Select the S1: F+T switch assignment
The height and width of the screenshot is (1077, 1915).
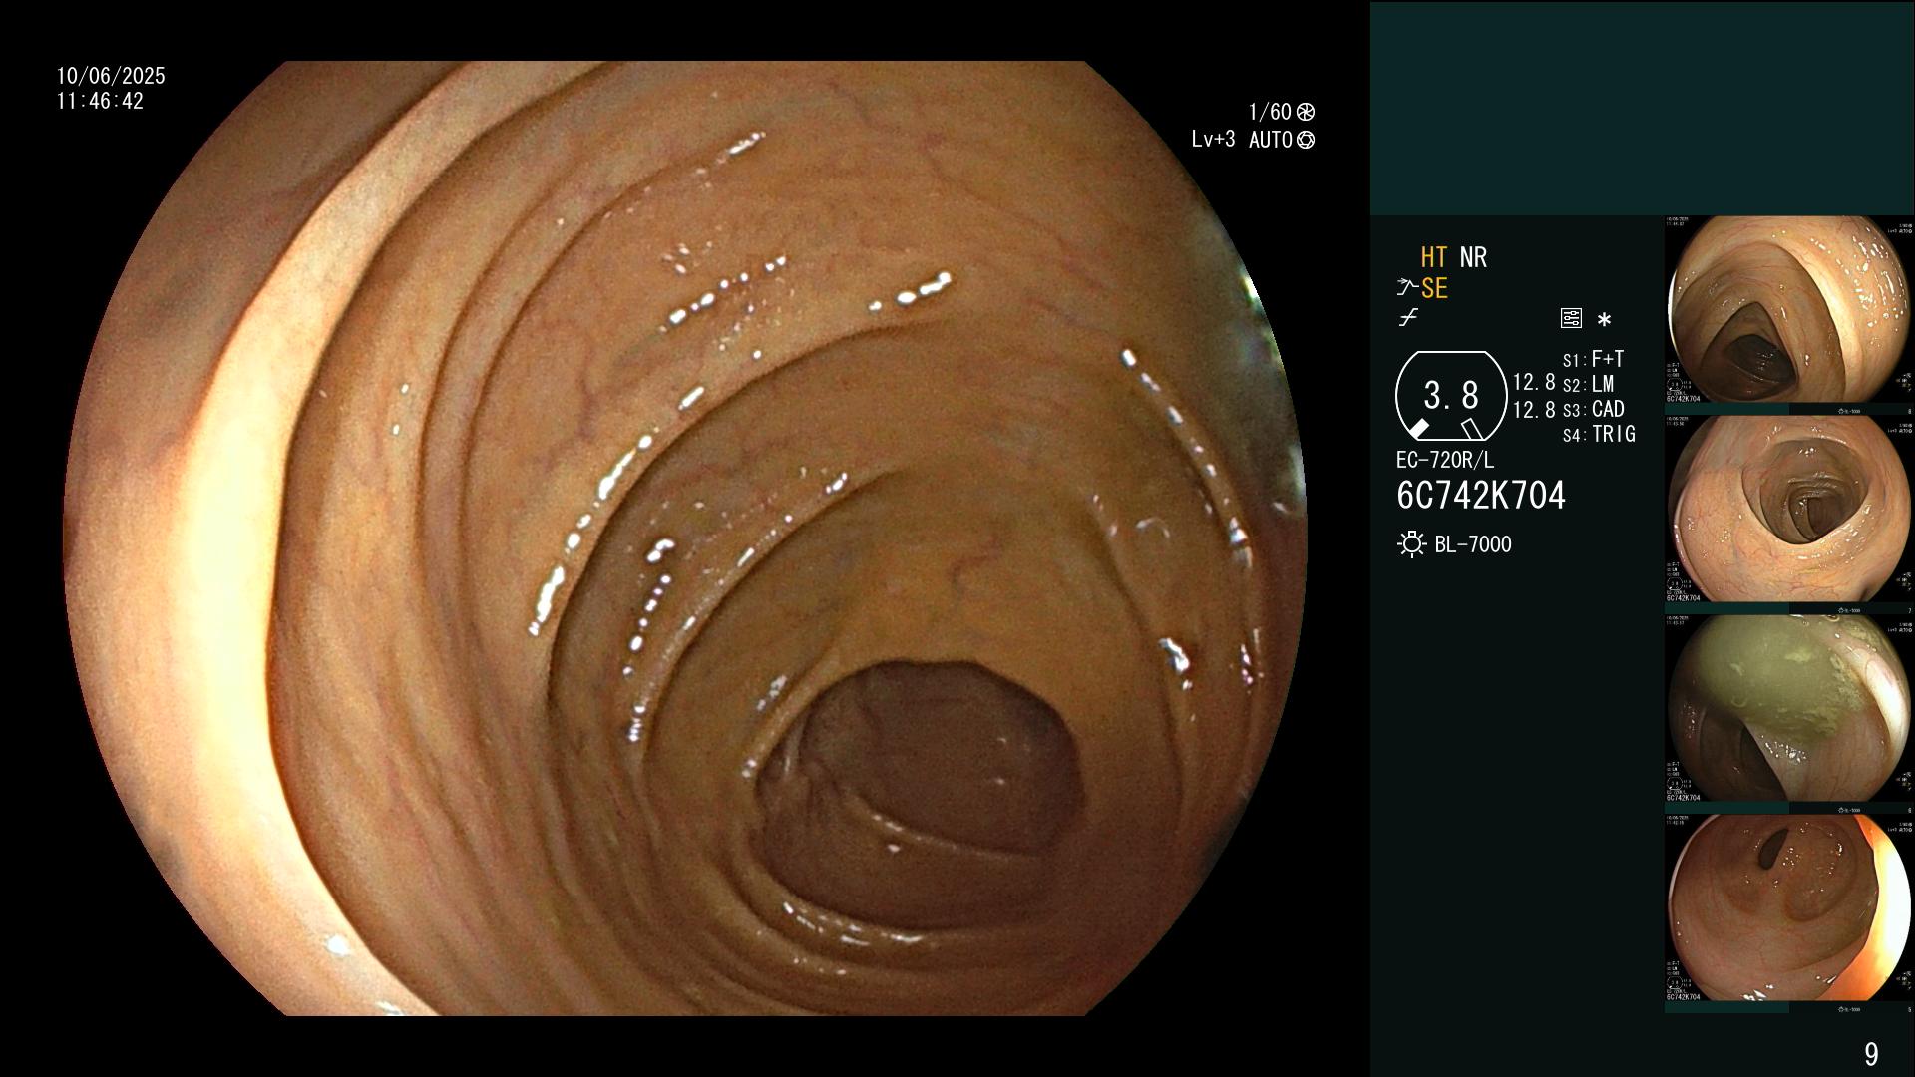click(x=1594, y=359)
